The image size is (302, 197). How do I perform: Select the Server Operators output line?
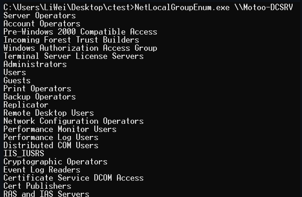[40, 16]
